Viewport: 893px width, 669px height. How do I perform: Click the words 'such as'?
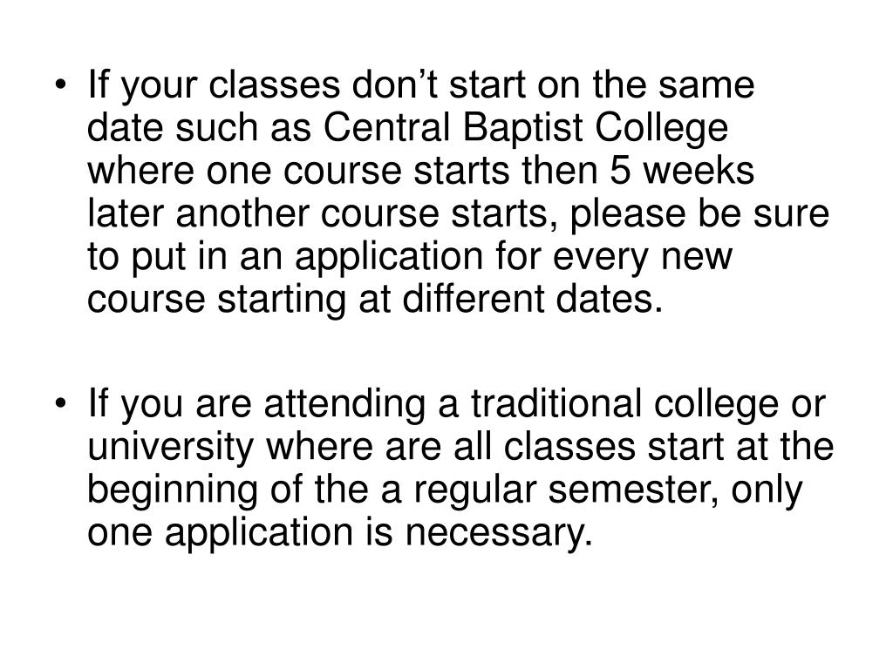coord(243,127)
